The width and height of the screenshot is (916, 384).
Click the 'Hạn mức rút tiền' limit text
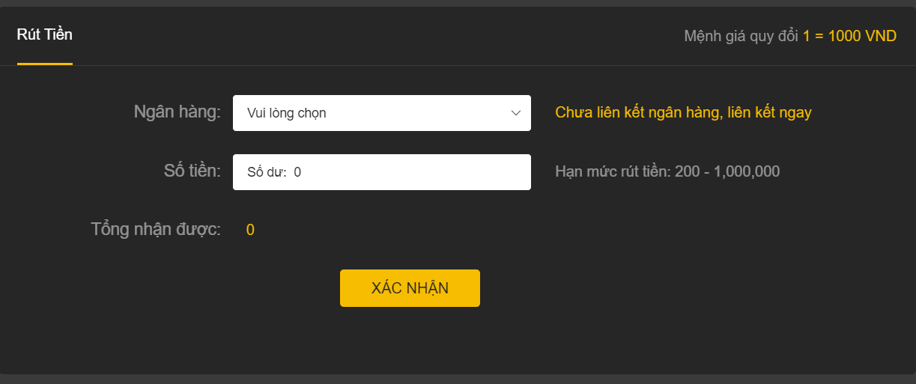611,171
